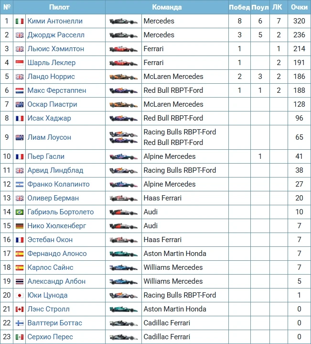The image size is (311, 344).
Task: Click the Alpine car image in Гасли's row
Action: [x=124, y=156]
